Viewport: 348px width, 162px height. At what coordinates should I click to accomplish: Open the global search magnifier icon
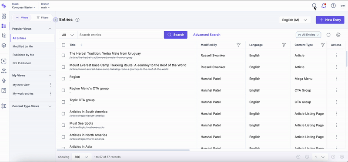314,6
